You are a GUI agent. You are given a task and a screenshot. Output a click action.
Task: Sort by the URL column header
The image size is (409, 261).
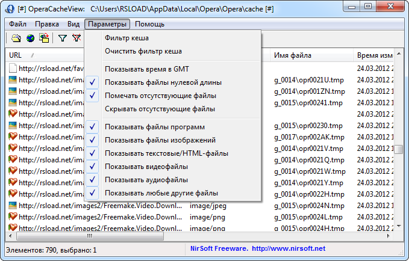(45, 55)
